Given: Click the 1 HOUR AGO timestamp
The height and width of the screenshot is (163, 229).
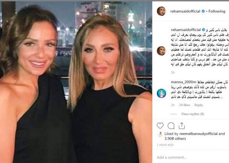Looking at the screenshot, I should pyautogui.click(x=165, y=145).
